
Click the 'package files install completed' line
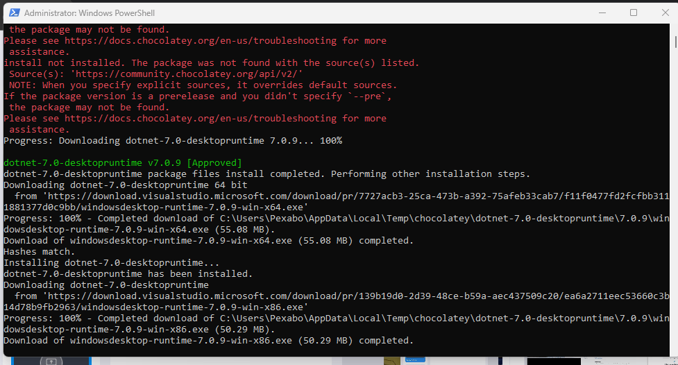point(266,174)
